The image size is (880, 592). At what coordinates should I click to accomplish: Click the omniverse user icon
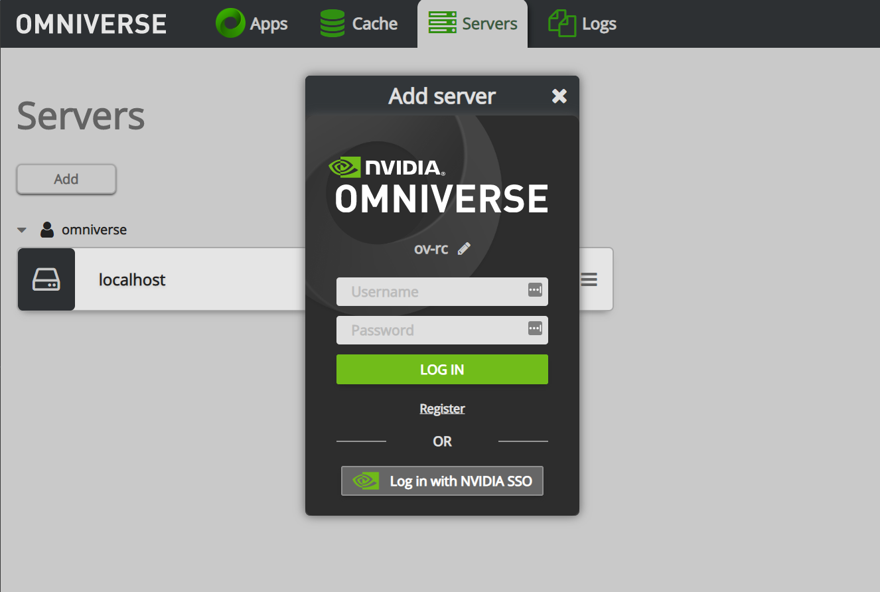(47, 230)
